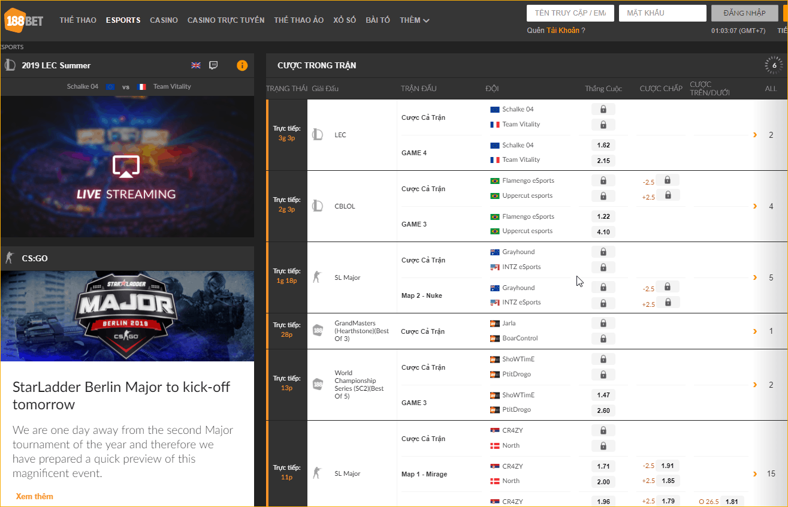Open the Twitch stream icon for LEC Summer

(213, 65)
